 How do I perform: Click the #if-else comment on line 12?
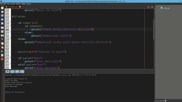tap(18, 16)
